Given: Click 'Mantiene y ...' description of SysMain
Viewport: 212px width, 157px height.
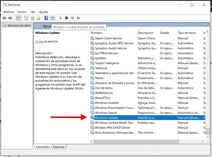Looking at the screenshot, I should [x=146, y=58].
